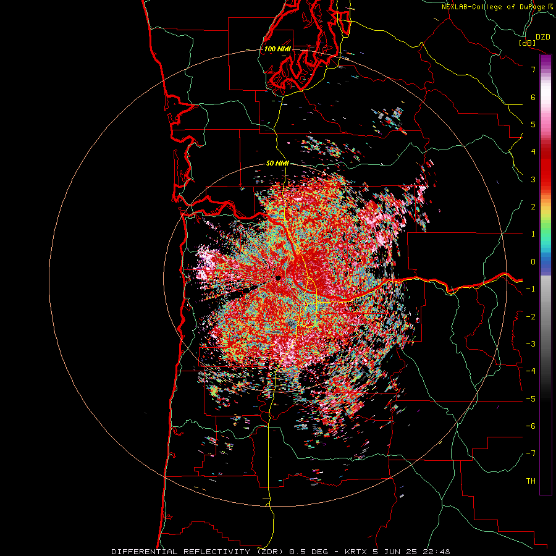Click the -3 value on color scale

click(x=531, y=344)
